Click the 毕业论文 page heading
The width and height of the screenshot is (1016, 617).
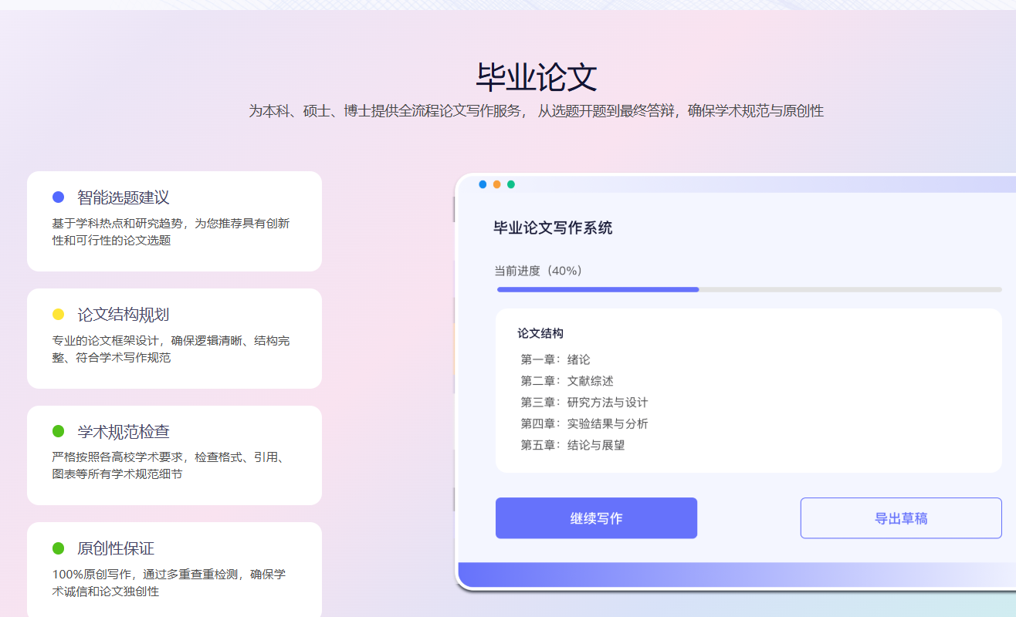point(537,77)
